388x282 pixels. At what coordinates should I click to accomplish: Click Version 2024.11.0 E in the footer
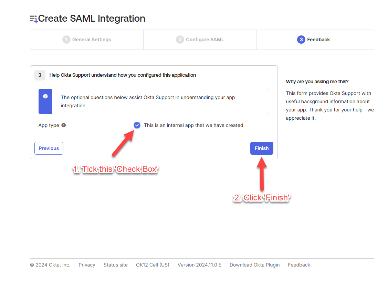[199, 265]
